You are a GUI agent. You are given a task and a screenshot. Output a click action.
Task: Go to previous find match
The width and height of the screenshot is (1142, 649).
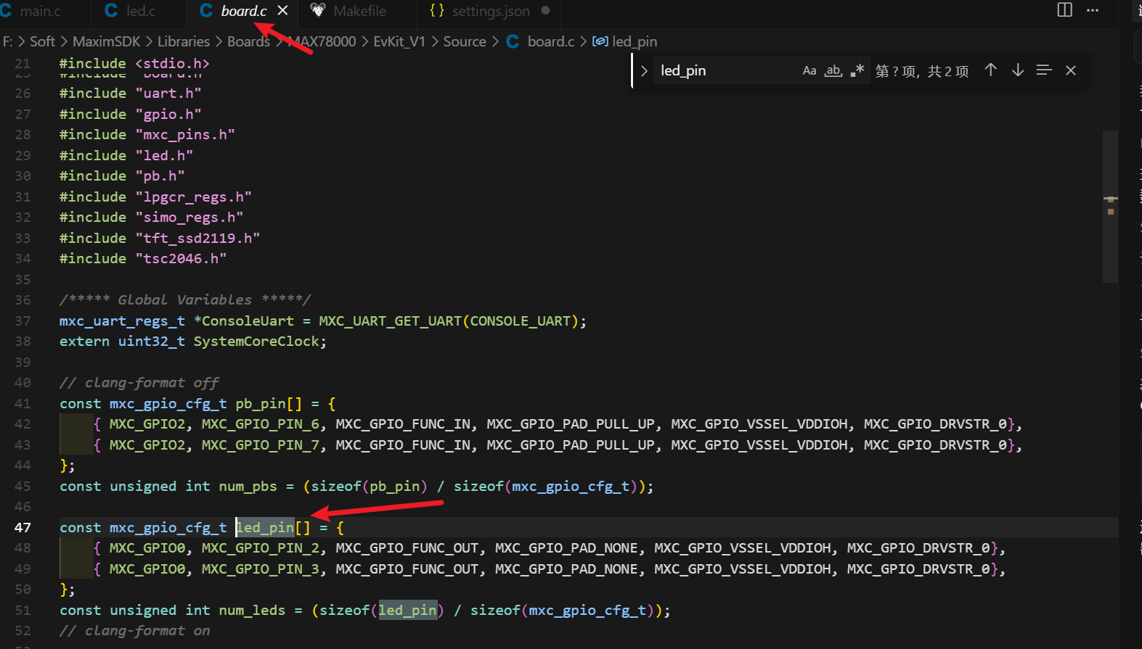(x=990, y=70)
